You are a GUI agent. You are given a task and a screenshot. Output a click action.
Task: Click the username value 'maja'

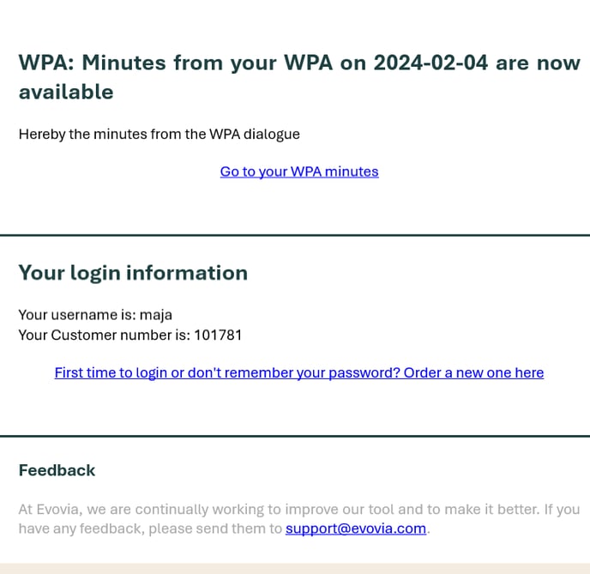tap(156, 315)
